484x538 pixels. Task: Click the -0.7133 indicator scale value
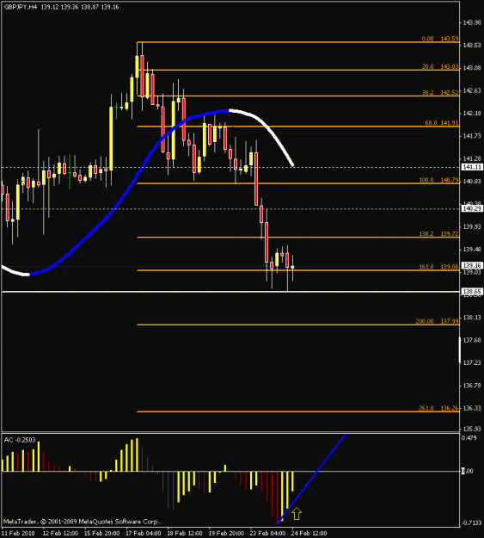(x=471, y=523)
